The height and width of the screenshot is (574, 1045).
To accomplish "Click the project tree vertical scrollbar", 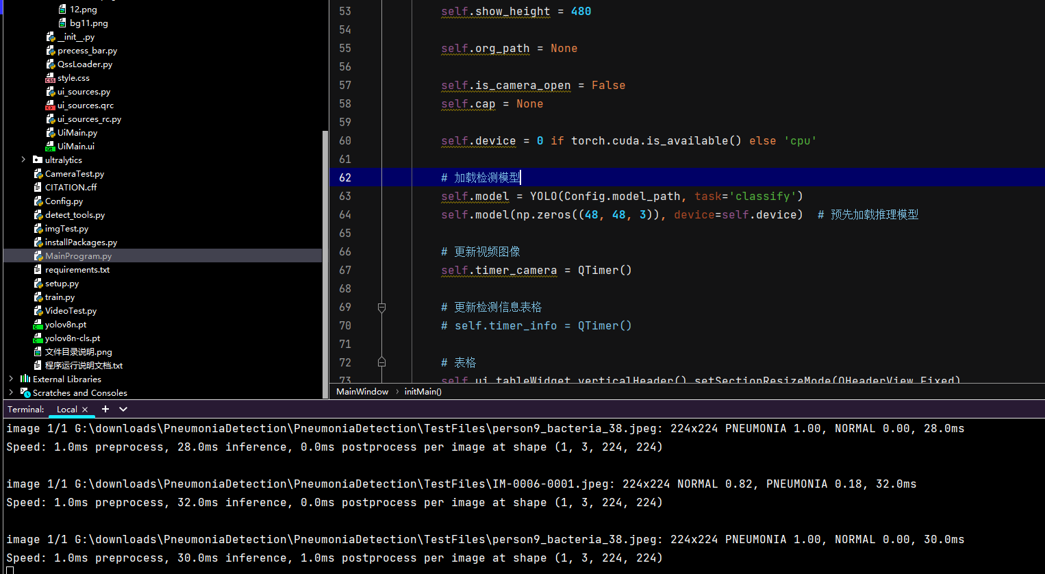I will coord(325,264).
